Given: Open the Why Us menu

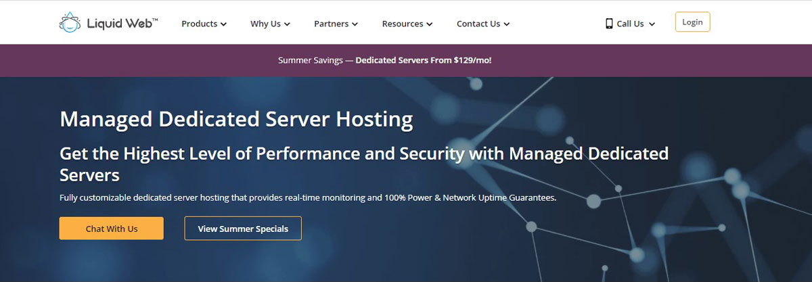Looking at the screenshot, I should click(270, 24).
